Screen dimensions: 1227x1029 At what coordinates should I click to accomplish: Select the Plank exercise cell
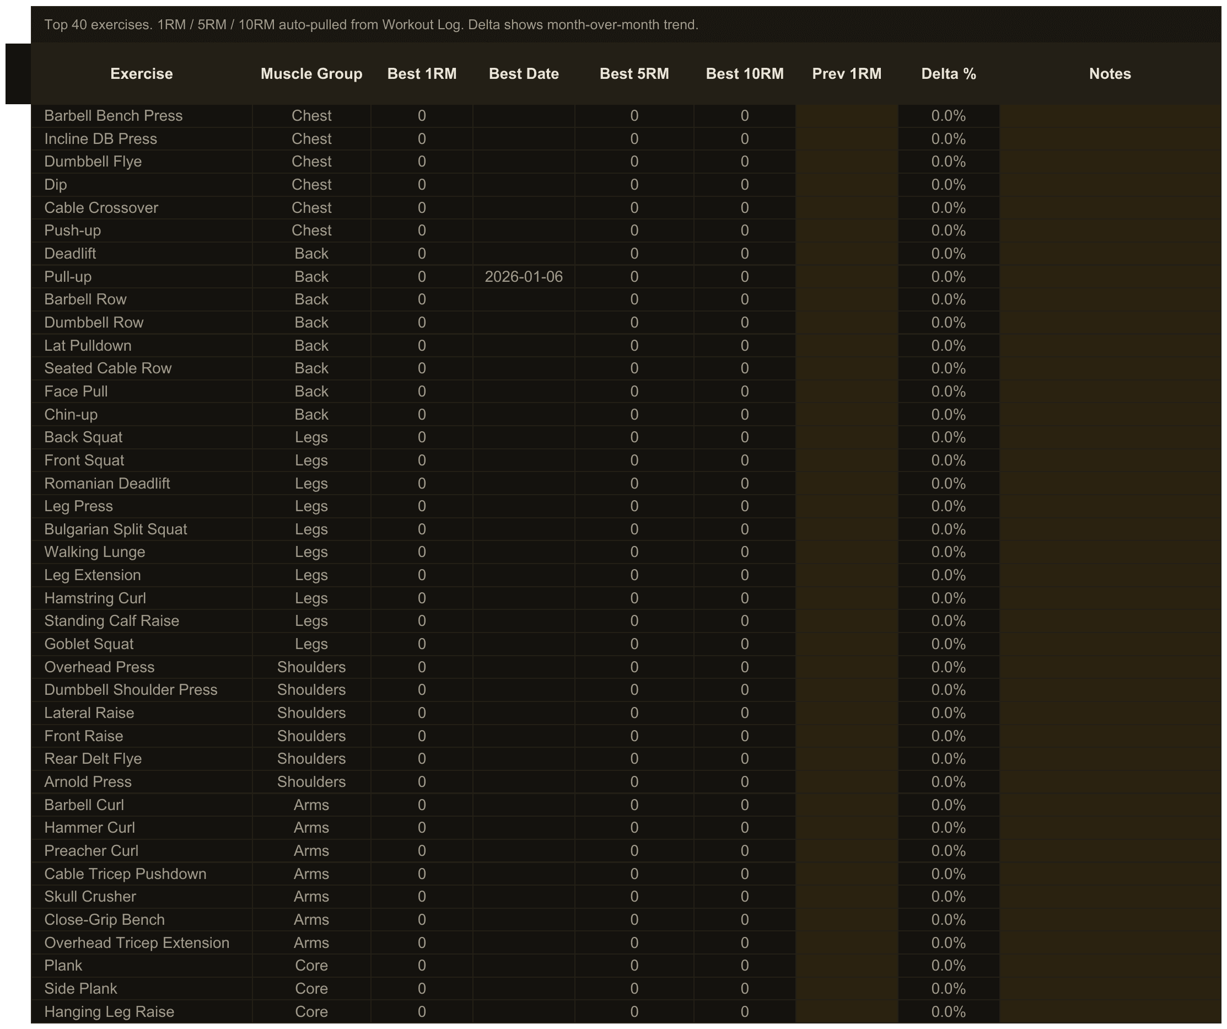click(142, 966)
